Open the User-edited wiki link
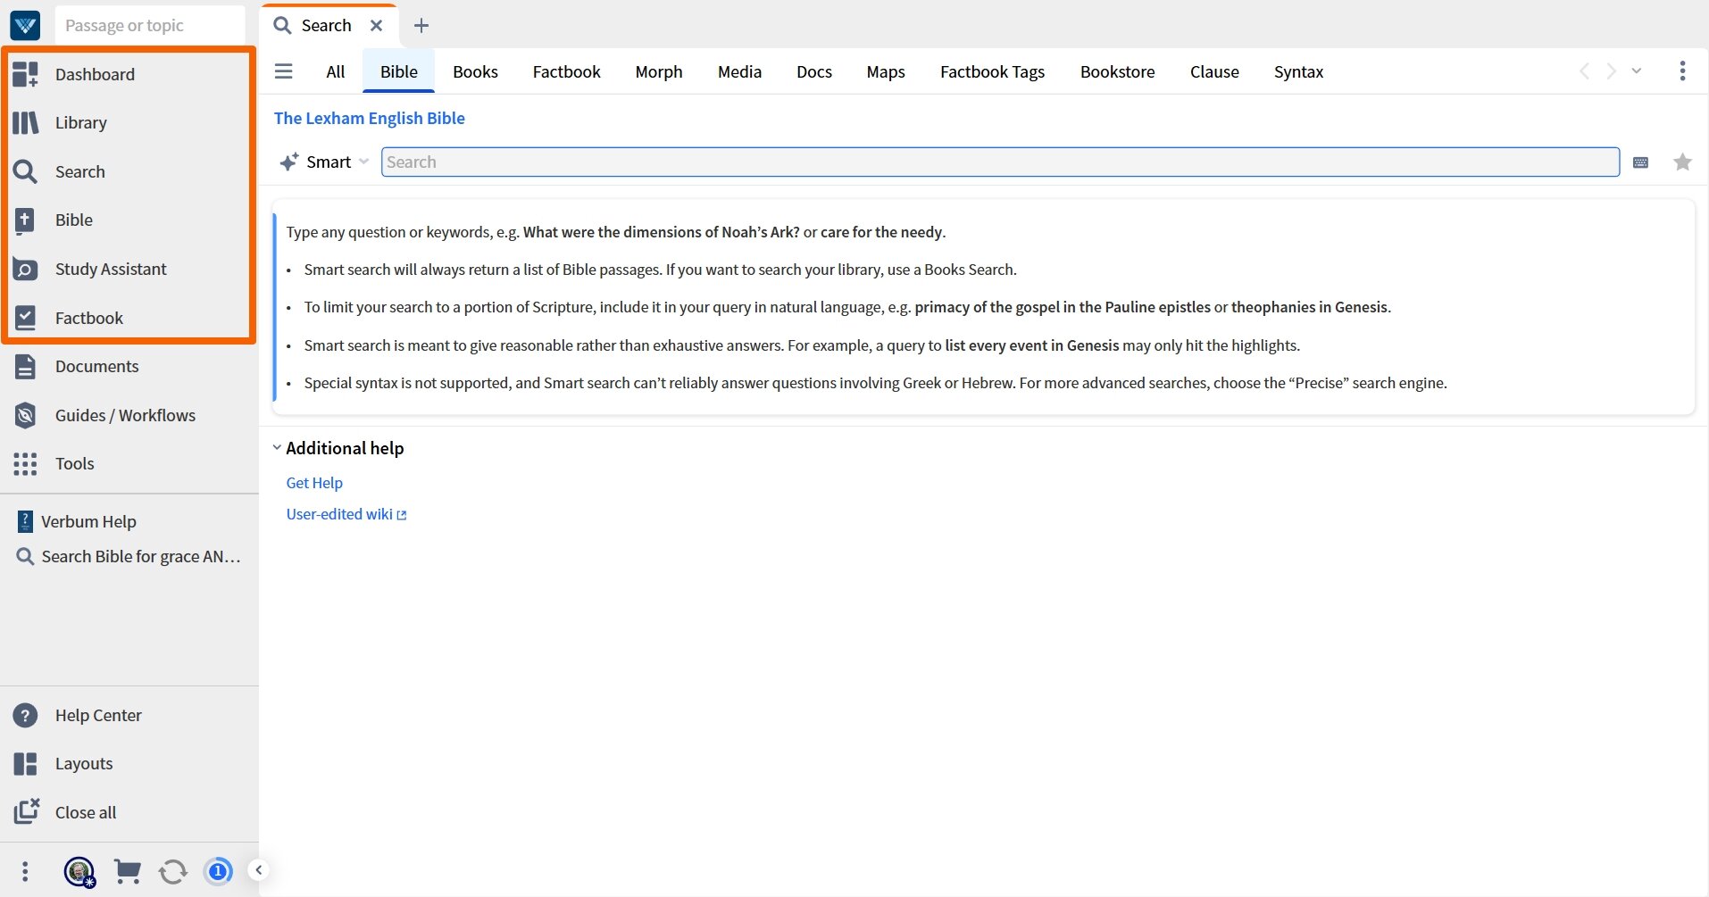The width and height of the screenshot is (1709, 897). 346,514
